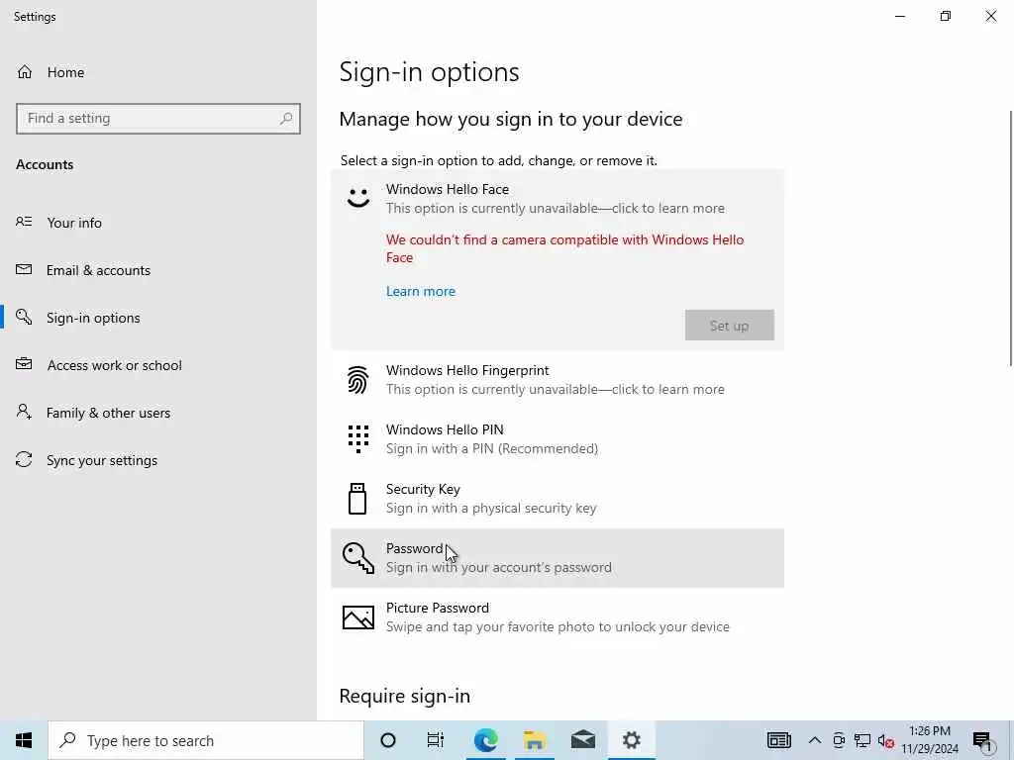Open the notification center icon

pyautogui.click(x=982, y=741)
